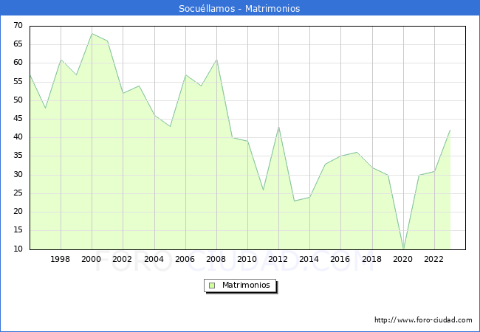Click the 25 y-axis label
480x332 pixels.
click(x=17, y=193)
